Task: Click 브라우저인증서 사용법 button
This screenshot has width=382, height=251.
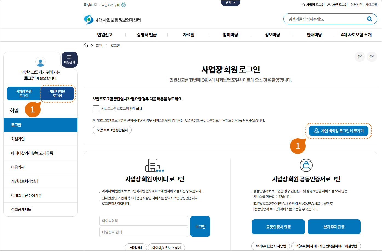Action: (271, 246)
